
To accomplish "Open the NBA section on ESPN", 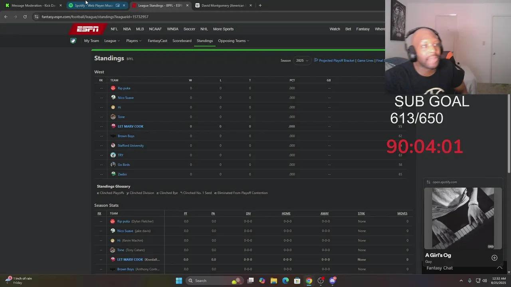I will (x=127, y=29).
